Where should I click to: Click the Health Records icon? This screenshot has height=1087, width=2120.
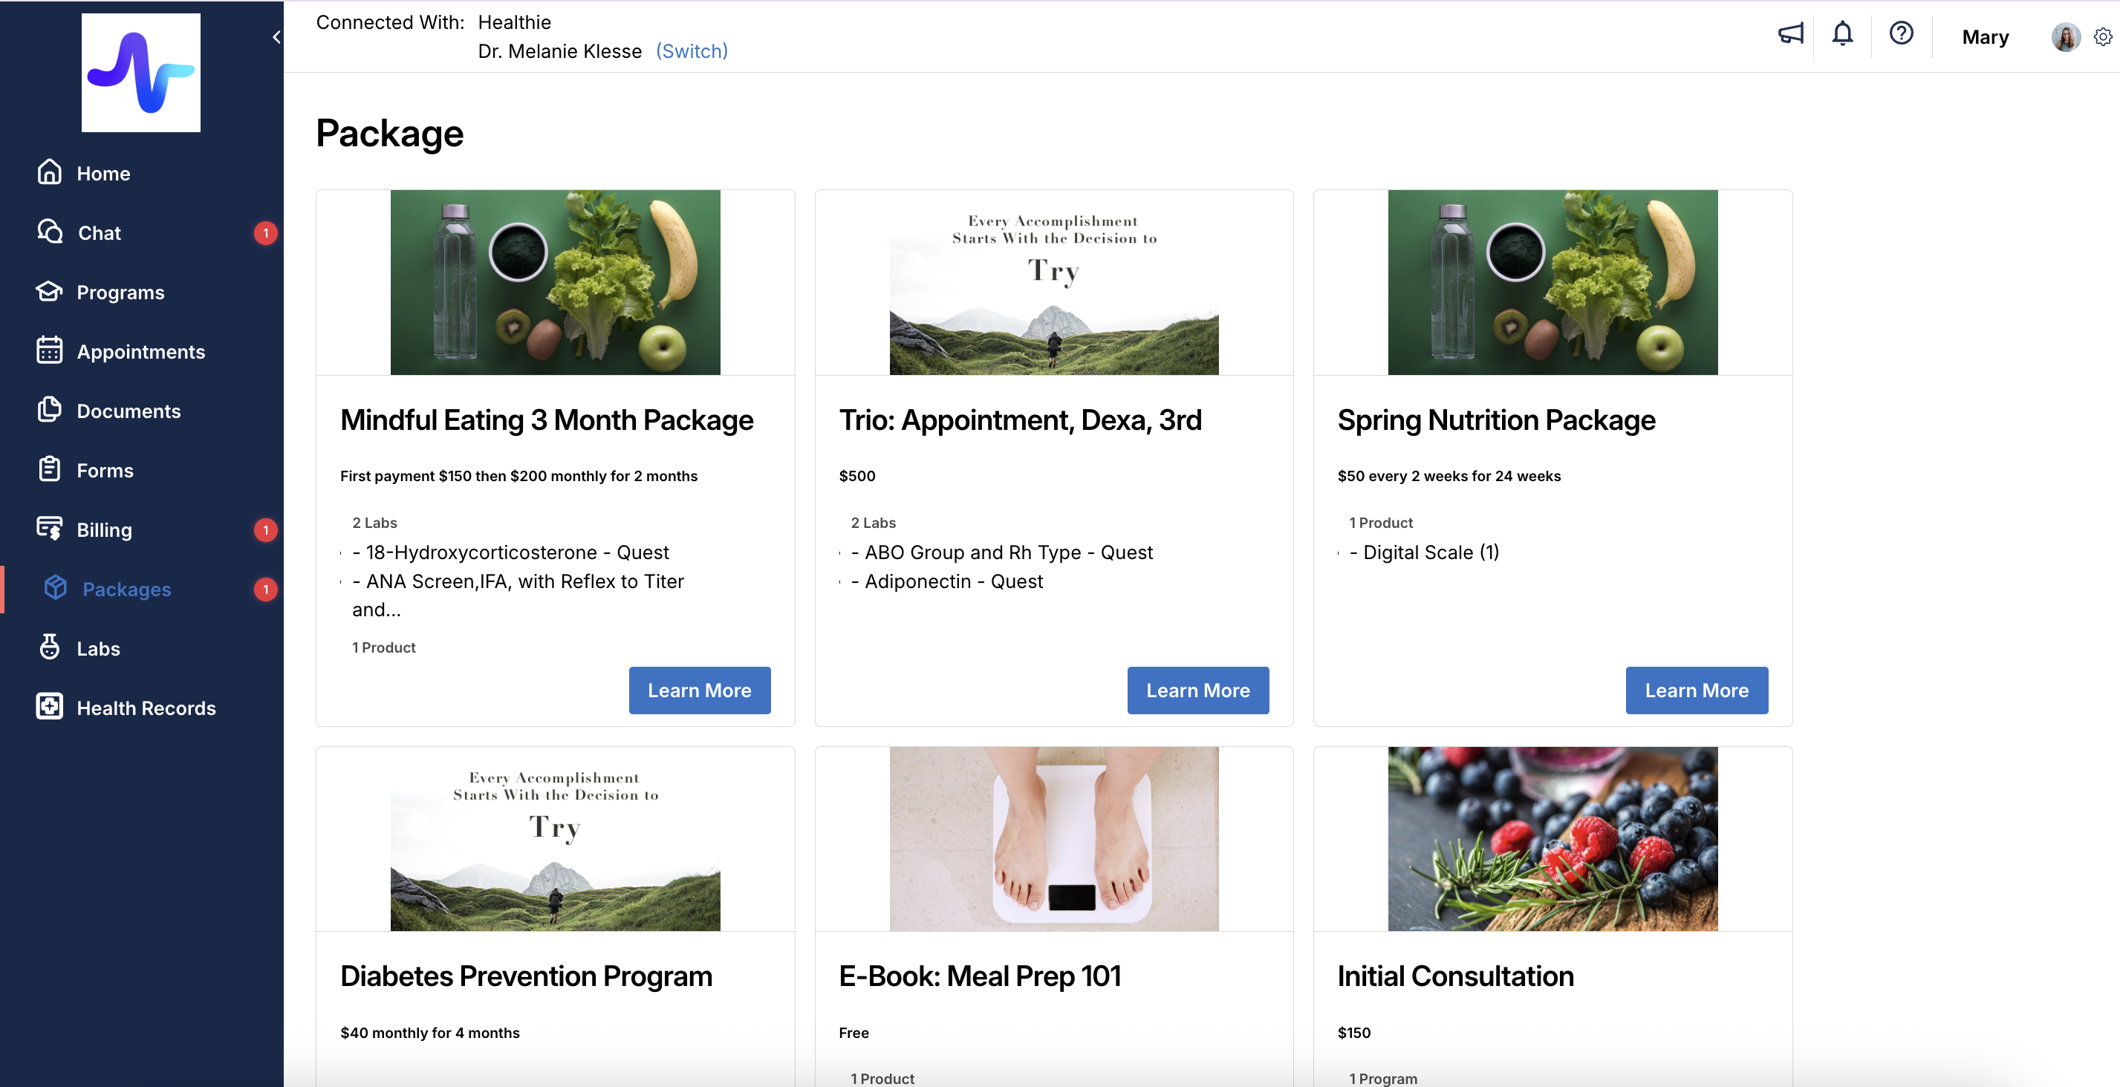point(49,707)
